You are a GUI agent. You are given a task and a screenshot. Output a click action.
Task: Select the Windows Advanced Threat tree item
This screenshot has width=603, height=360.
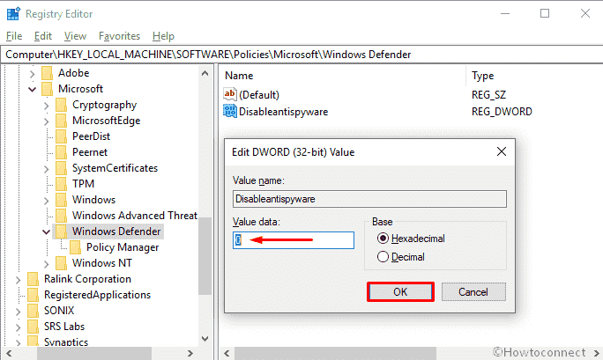click(x=135, y=216)
